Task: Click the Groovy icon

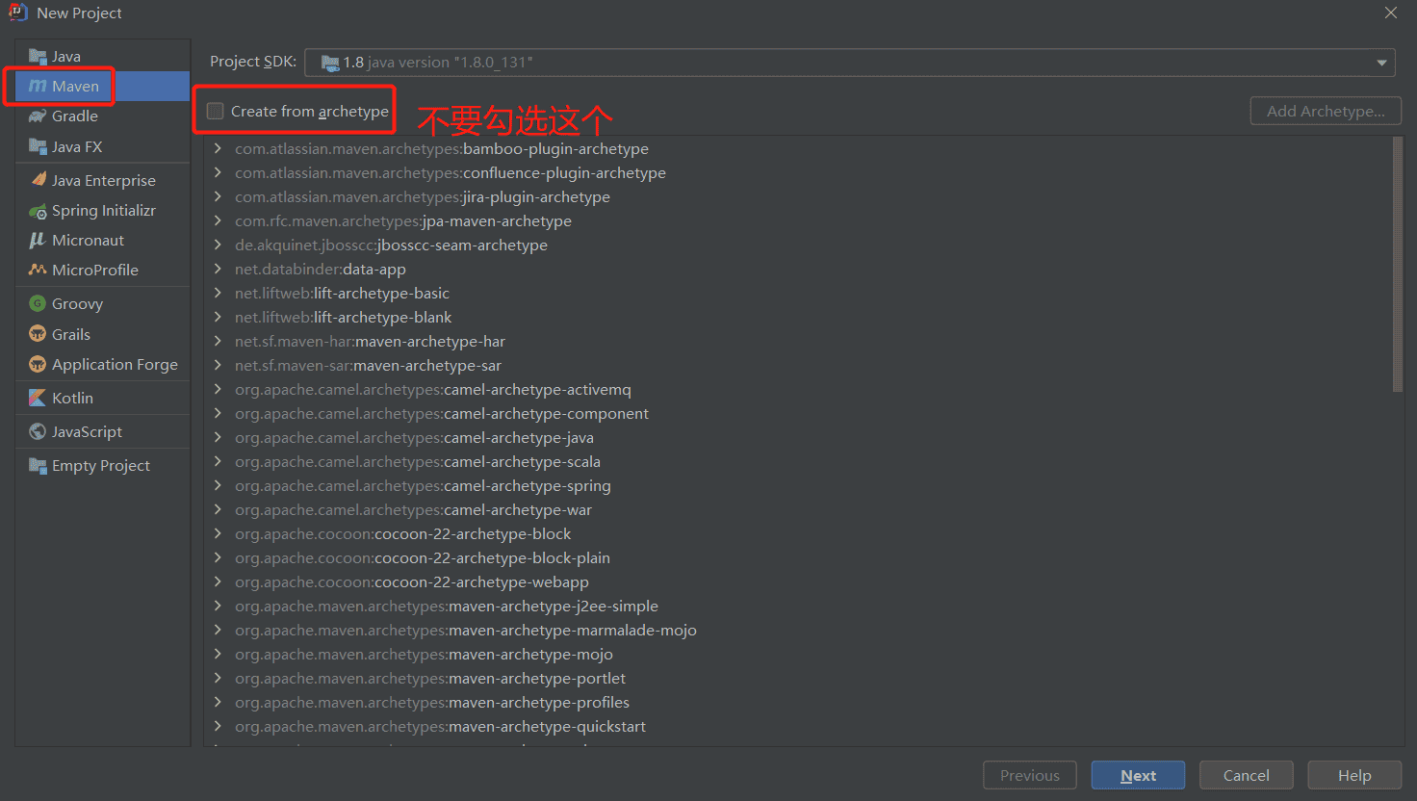Action: pyautogui.click(x=38, y=303)
